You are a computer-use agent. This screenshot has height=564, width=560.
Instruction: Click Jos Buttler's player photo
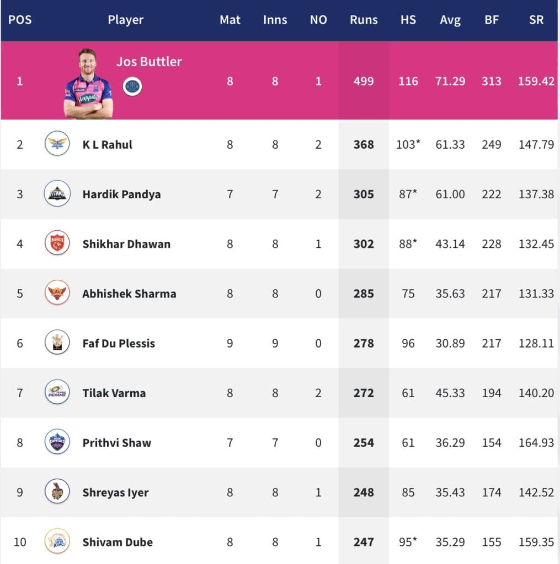point(88,84)
